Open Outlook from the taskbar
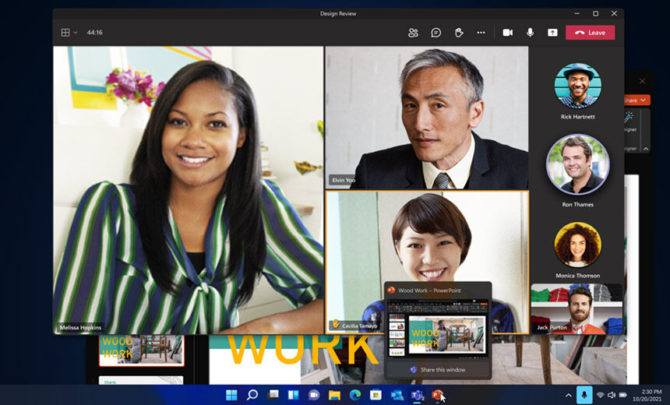670x405 pixels. pos(396,395)
